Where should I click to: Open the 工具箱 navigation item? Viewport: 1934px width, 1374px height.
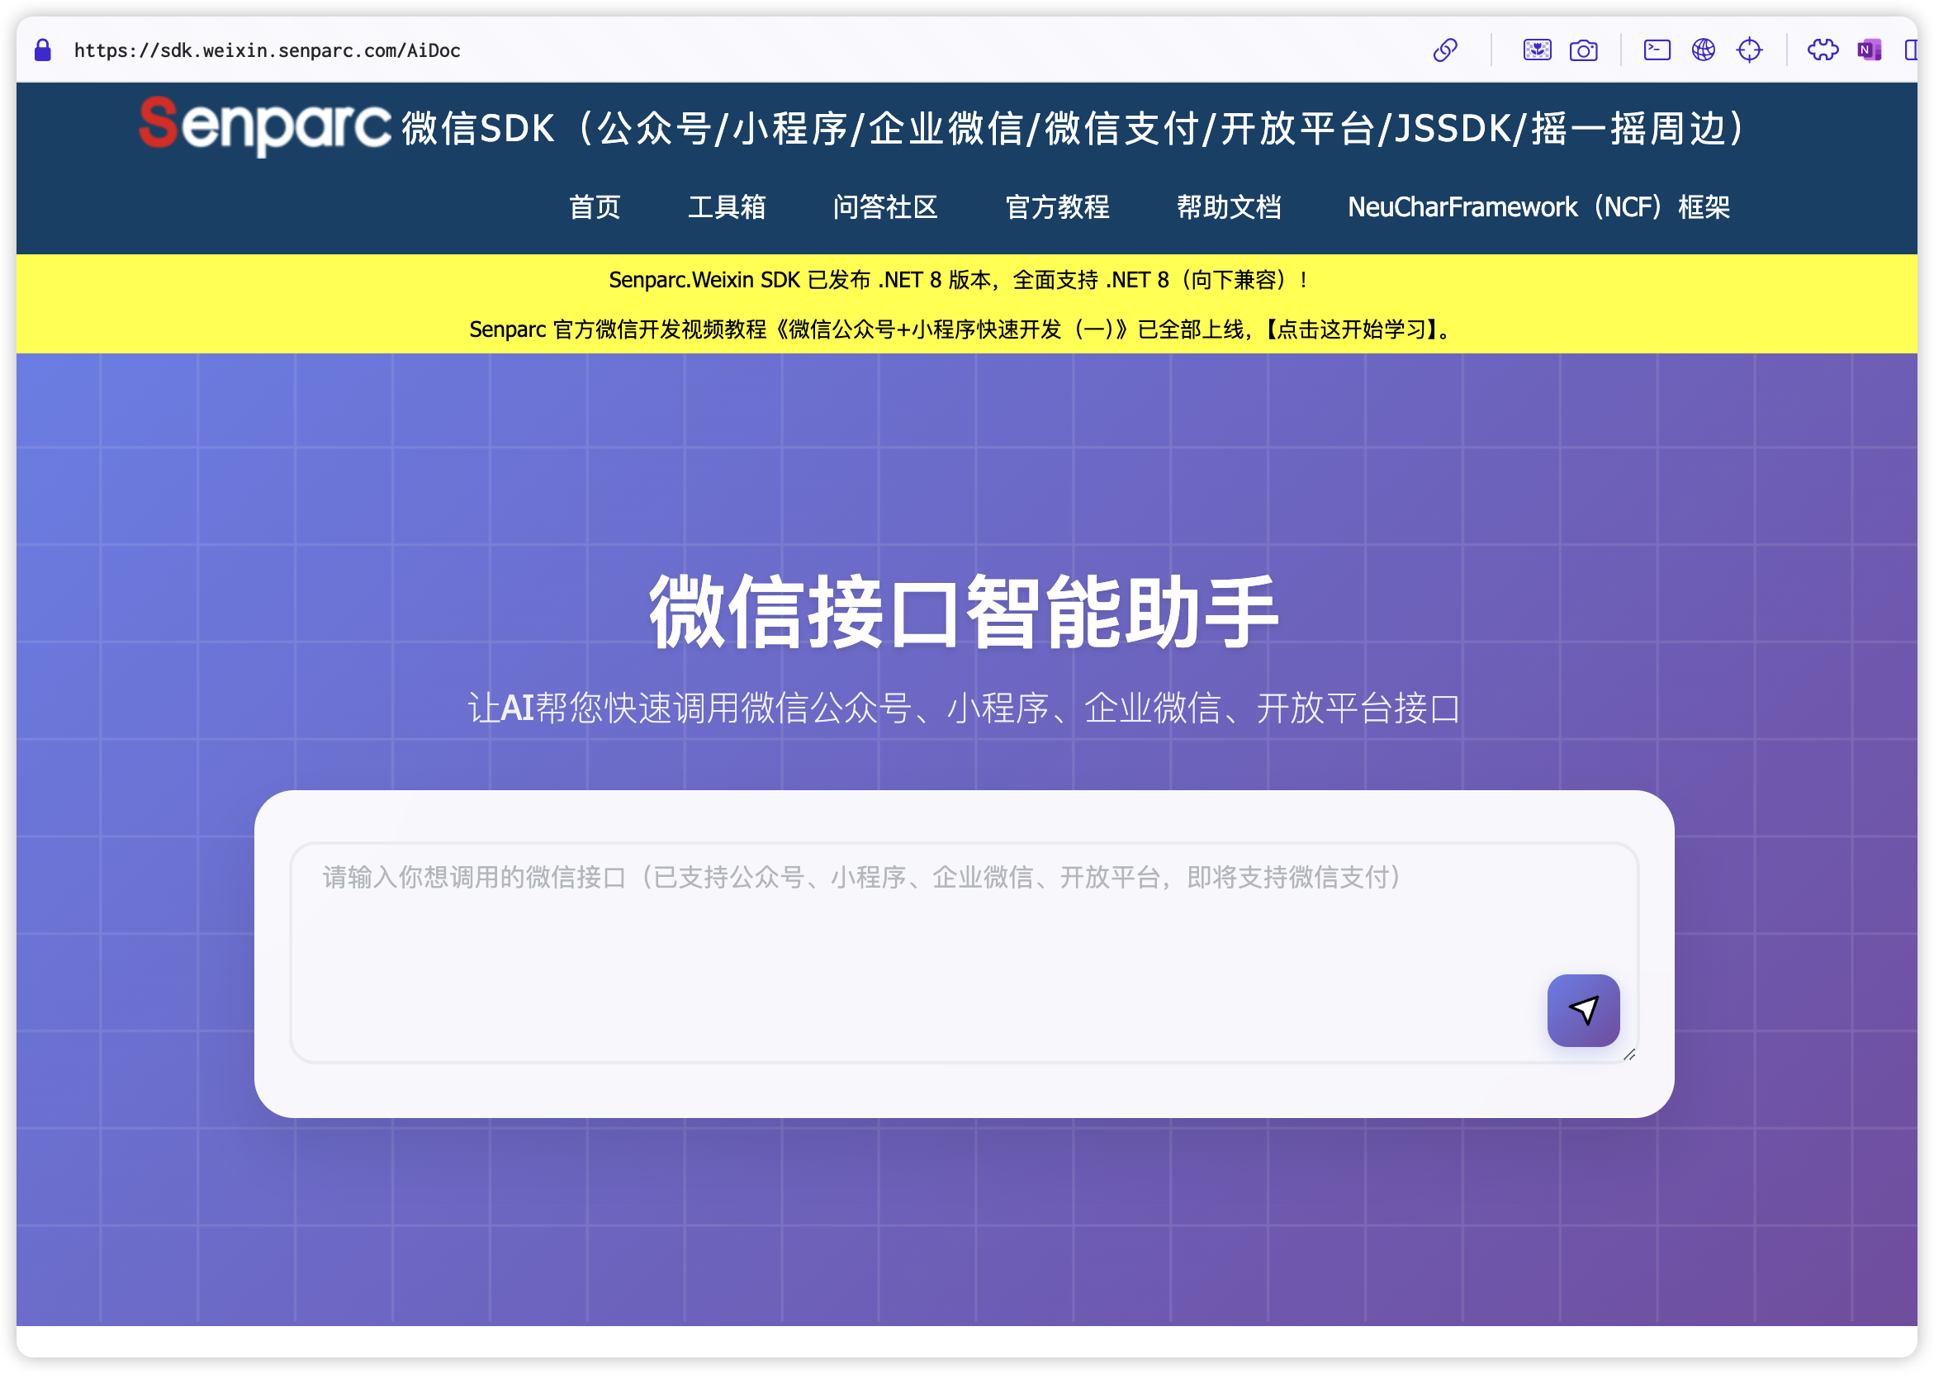[x=726, y=207]
